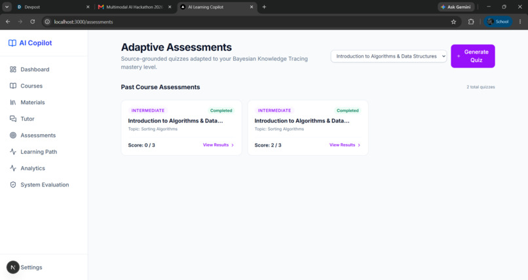Image resolution: width=528 pixels, height=280 pixels.
Task: Click INTERMEDIATE tag on 2 / 3 quiz card
Action: 274,111
